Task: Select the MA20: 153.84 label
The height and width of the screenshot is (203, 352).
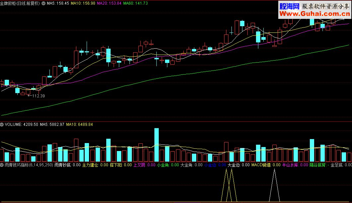Action: [x=109, y=3]
